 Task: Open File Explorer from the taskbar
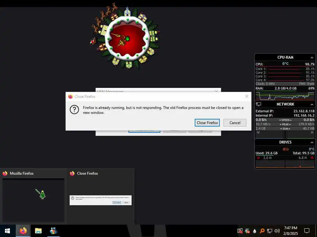[x=38, y=231]
